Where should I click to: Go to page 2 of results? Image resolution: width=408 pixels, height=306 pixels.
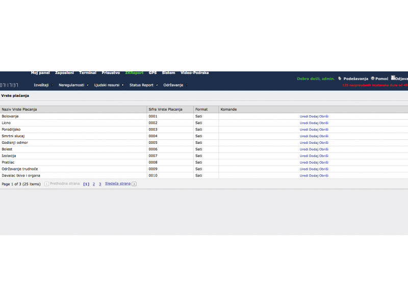(x=94, y=184)
